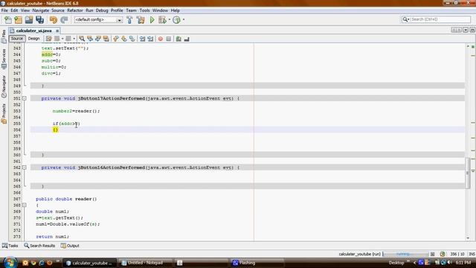Click the red Start Macro Recording icon

click(x=161, y=39)
